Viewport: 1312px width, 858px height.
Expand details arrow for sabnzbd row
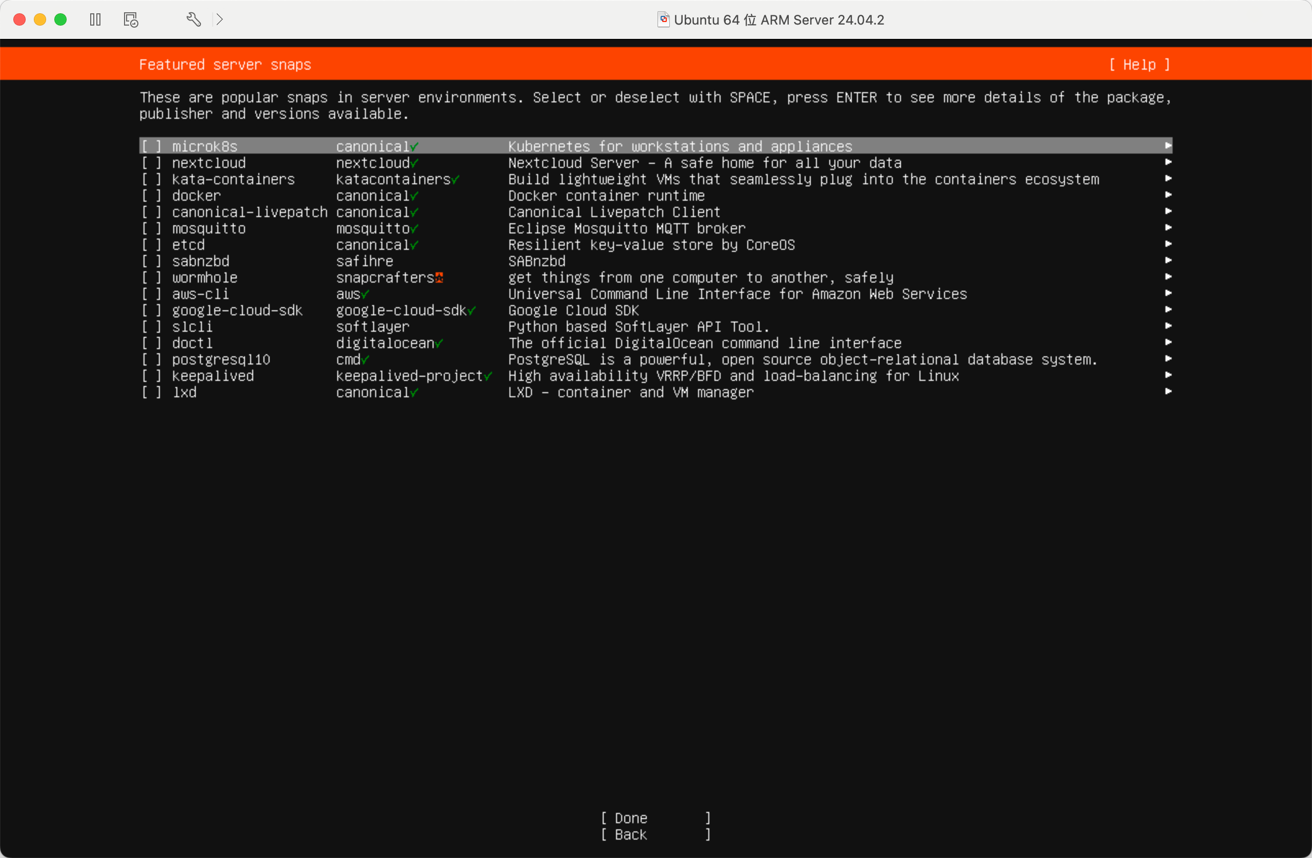(x=1167, y=260)
